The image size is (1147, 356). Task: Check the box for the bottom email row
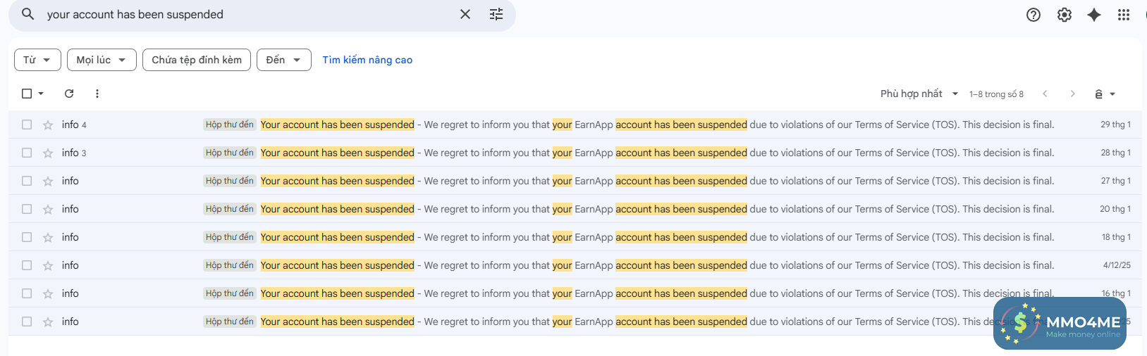point(27,322)
